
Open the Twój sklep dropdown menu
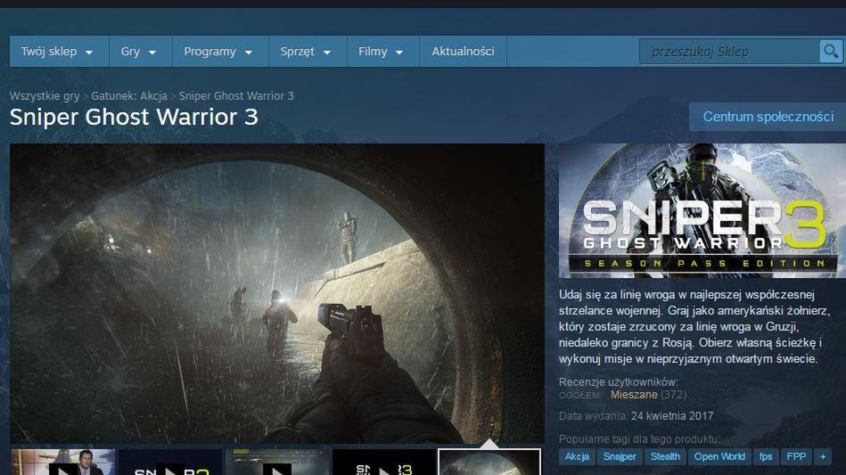[59, 52]
